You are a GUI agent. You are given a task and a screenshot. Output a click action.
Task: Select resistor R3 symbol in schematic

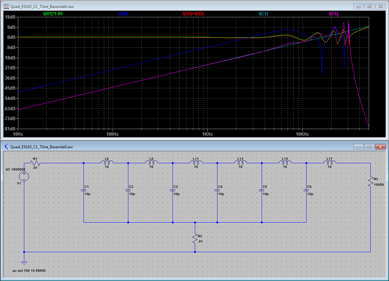(371, 182)
